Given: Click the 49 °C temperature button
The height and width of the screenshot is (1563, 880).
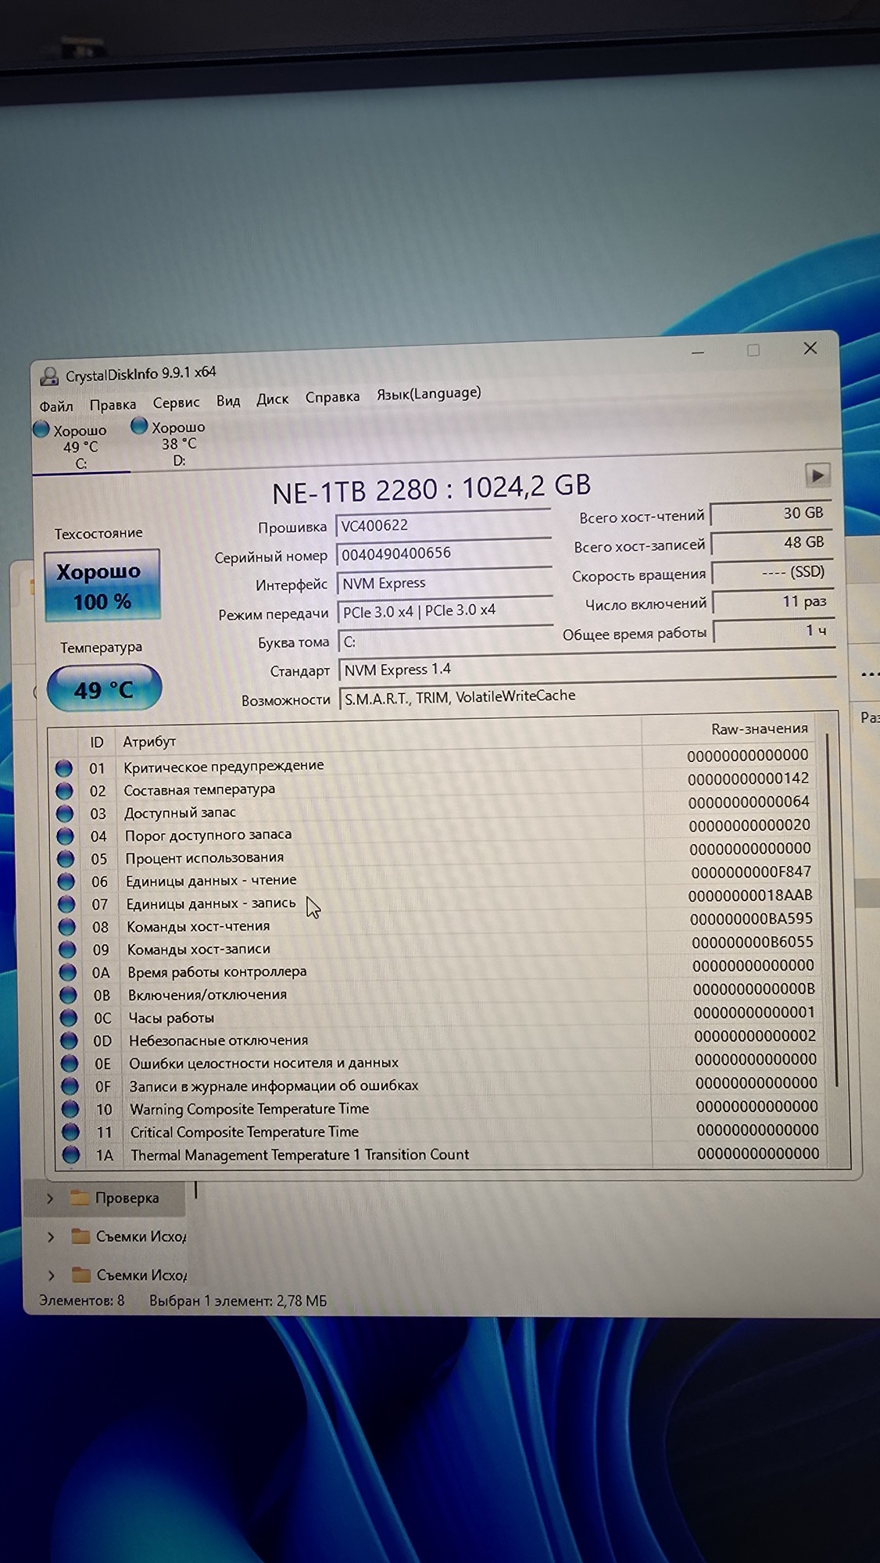Looking at the screenshot, I should [104, 689].
